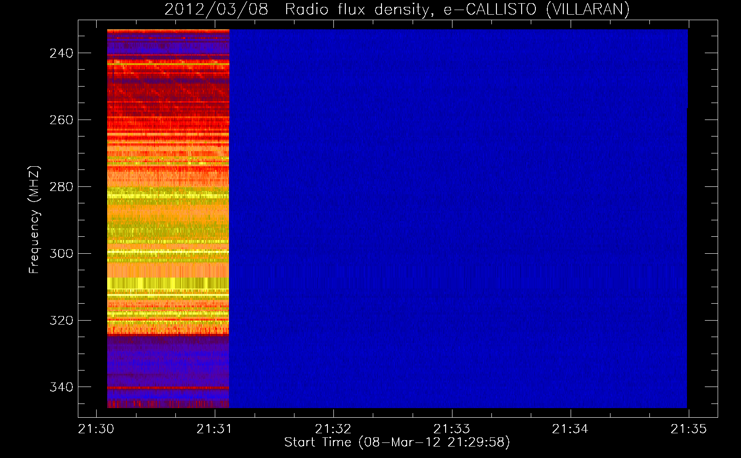Select the 260 frequency tick label
Screen dimensions: 741x458
click(61, 120)
